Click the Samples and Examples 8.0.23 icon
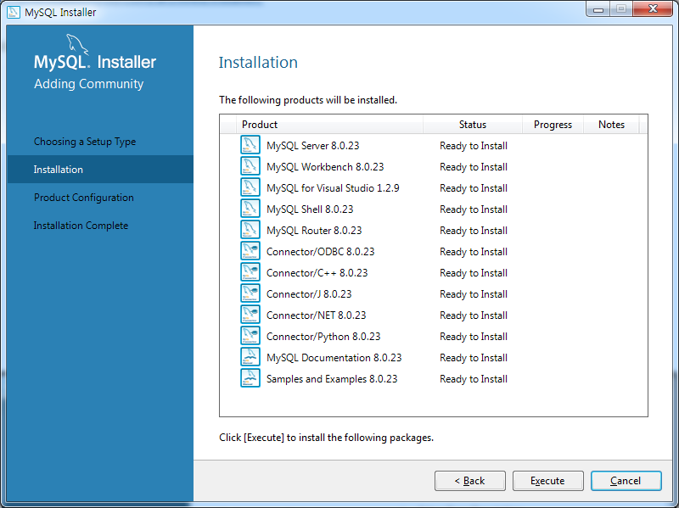679x508 pixels. click(x=250, y=378)
